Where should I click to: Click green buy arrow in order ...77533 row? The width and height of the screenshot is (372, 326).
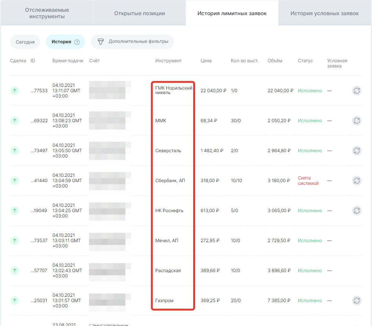click(x=15, y=91)
